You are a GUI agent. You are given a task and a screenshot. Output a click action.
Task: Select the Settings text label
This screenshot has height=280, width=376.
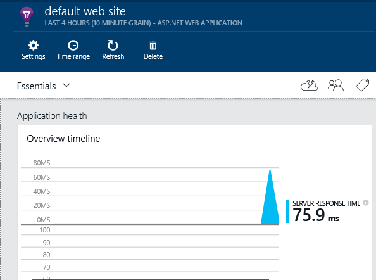(x=34, y=56)
